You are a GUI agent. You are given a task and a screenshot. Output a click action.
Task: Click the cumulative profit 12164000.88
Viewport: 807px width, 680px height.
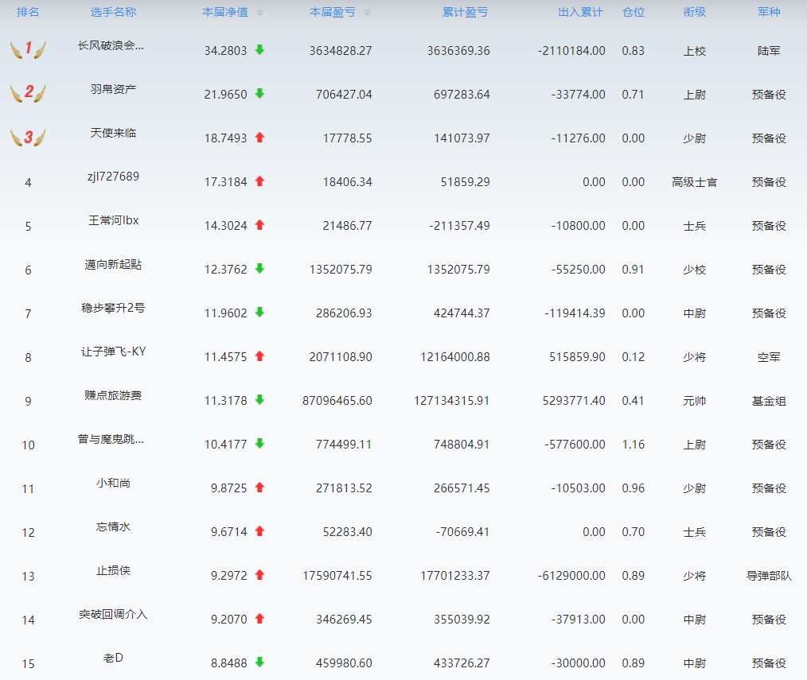click(455, 357)
